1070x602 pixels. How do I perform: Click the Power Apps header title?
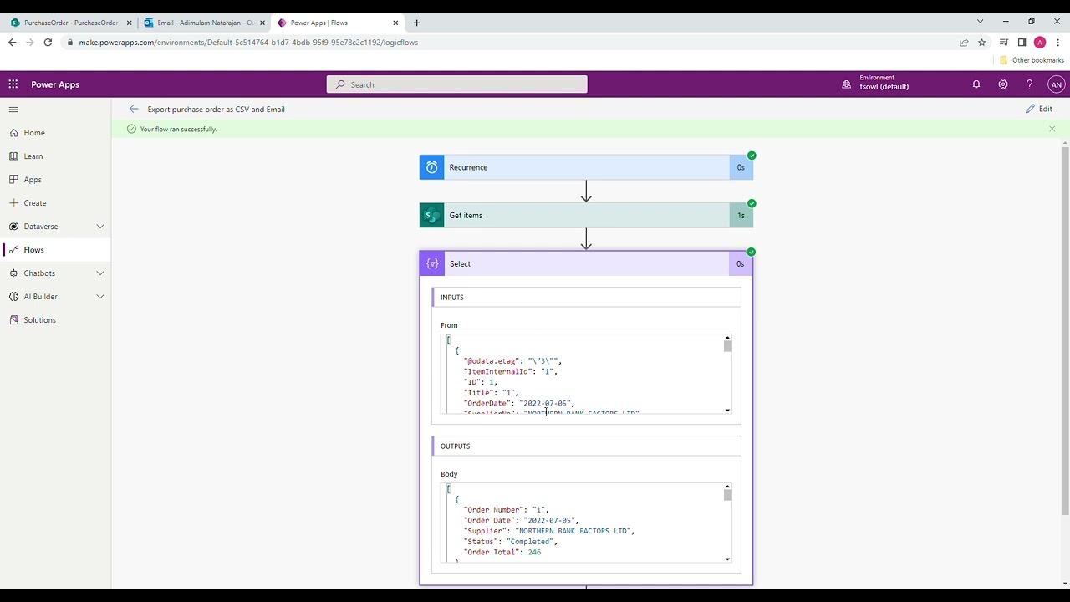point(55,84)
